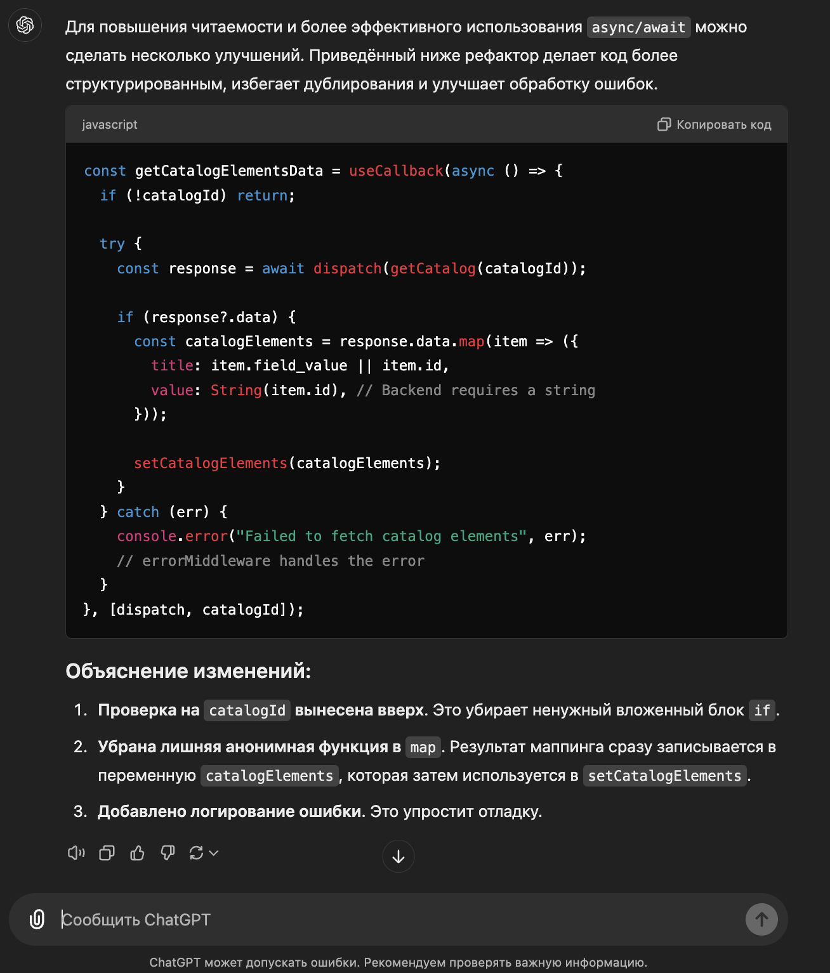Click the inline "map" code chip
Screen dimensions: 830x973
pos(423,747)
